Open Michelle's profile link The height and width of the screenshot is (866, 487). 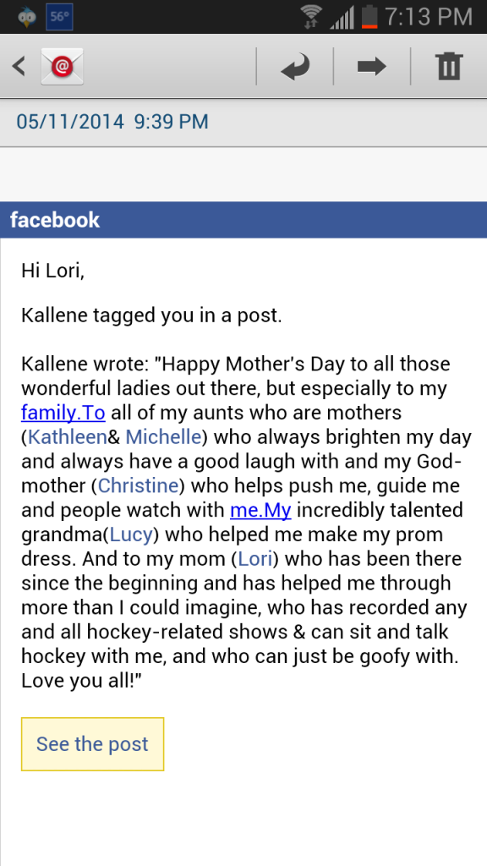pyautogui.click(x=163, y=437)
